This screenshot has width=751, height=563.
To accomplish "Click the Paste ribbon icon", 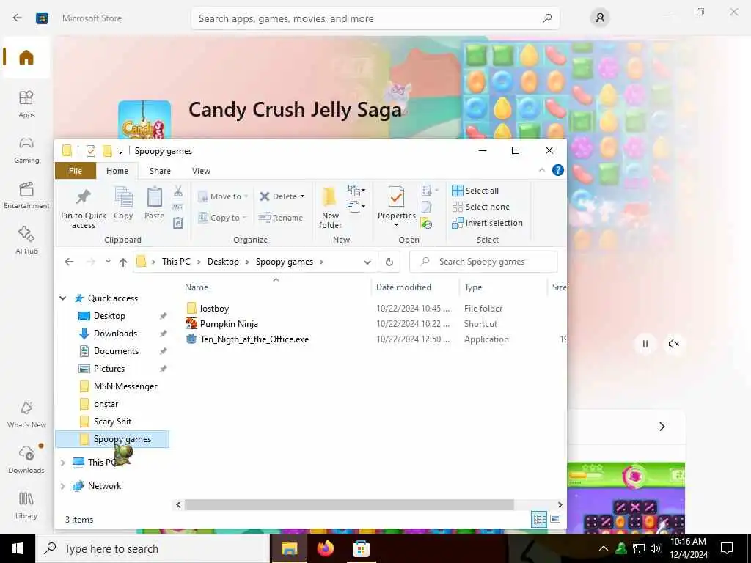I will tap(154, 204).
